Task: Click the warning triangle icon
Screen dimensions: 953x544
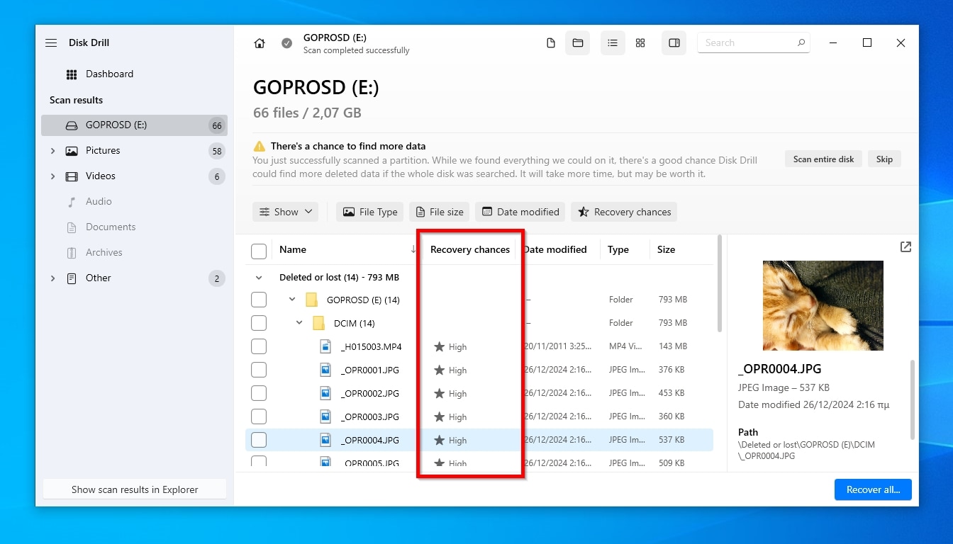Action: pos(260,146)
